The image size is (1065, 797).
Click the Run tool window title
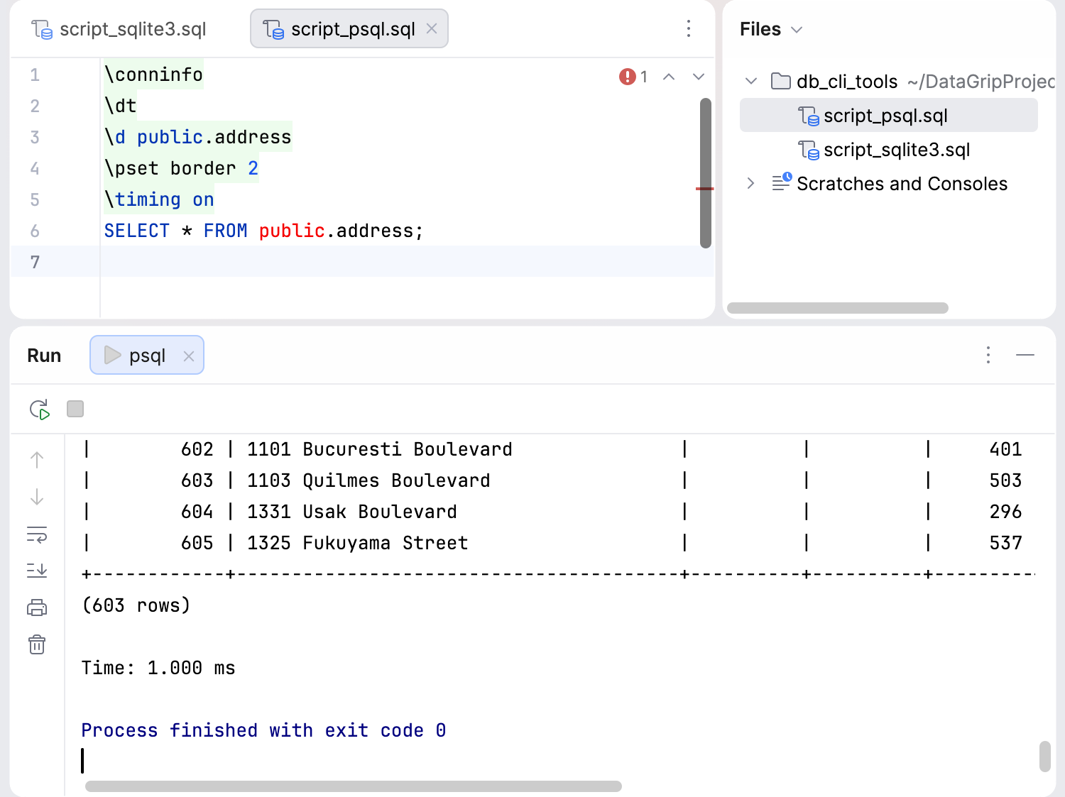click(44, 355)
